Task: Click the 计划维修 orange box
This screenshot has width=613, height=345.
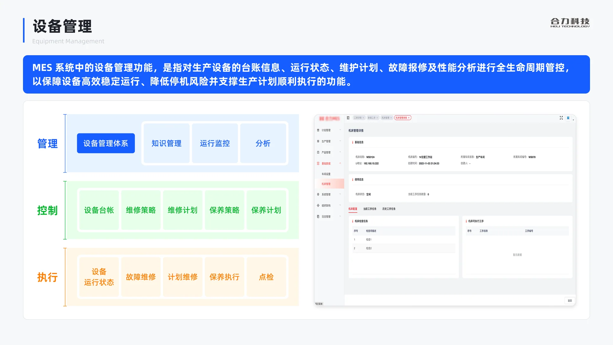Action: [183, 277]
